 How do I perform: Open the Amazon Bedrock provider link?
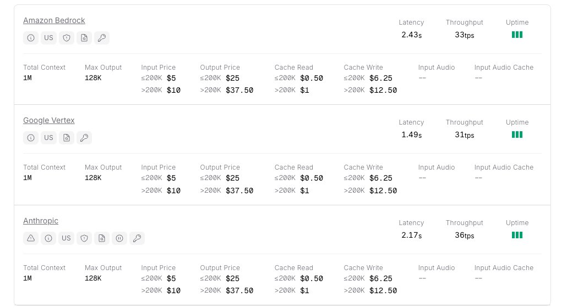pyautogui.click(x=54, y=20)
